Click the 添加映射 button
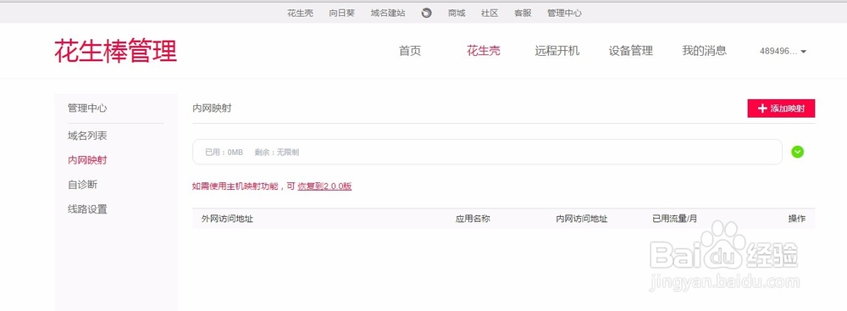This screenshot has height=311, width=847. [781, 108]
